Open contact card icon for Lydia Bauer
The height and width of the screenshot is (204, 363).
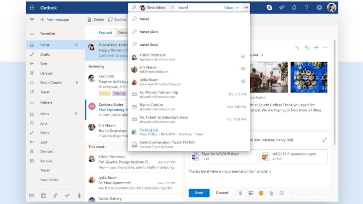pos(243,81)
